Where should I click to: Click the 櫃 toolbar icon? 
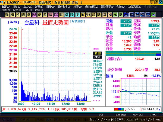point(12,15)
